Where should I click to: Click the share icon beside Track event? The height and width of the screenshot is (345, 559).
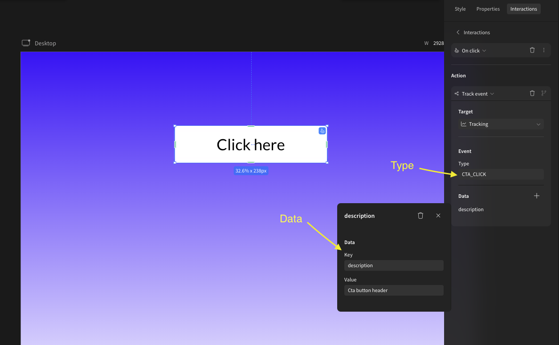tap(456, 93)
